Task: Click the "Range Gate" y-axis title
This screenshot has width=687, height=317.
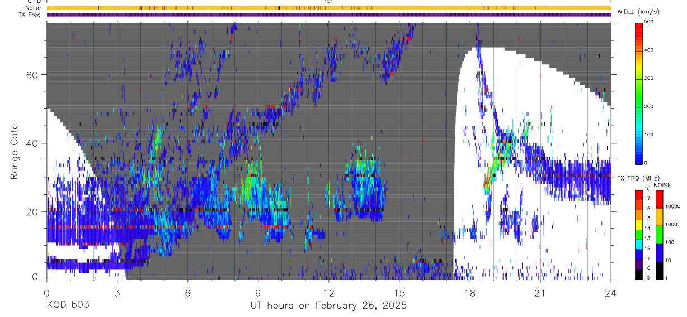Action: 14,151
